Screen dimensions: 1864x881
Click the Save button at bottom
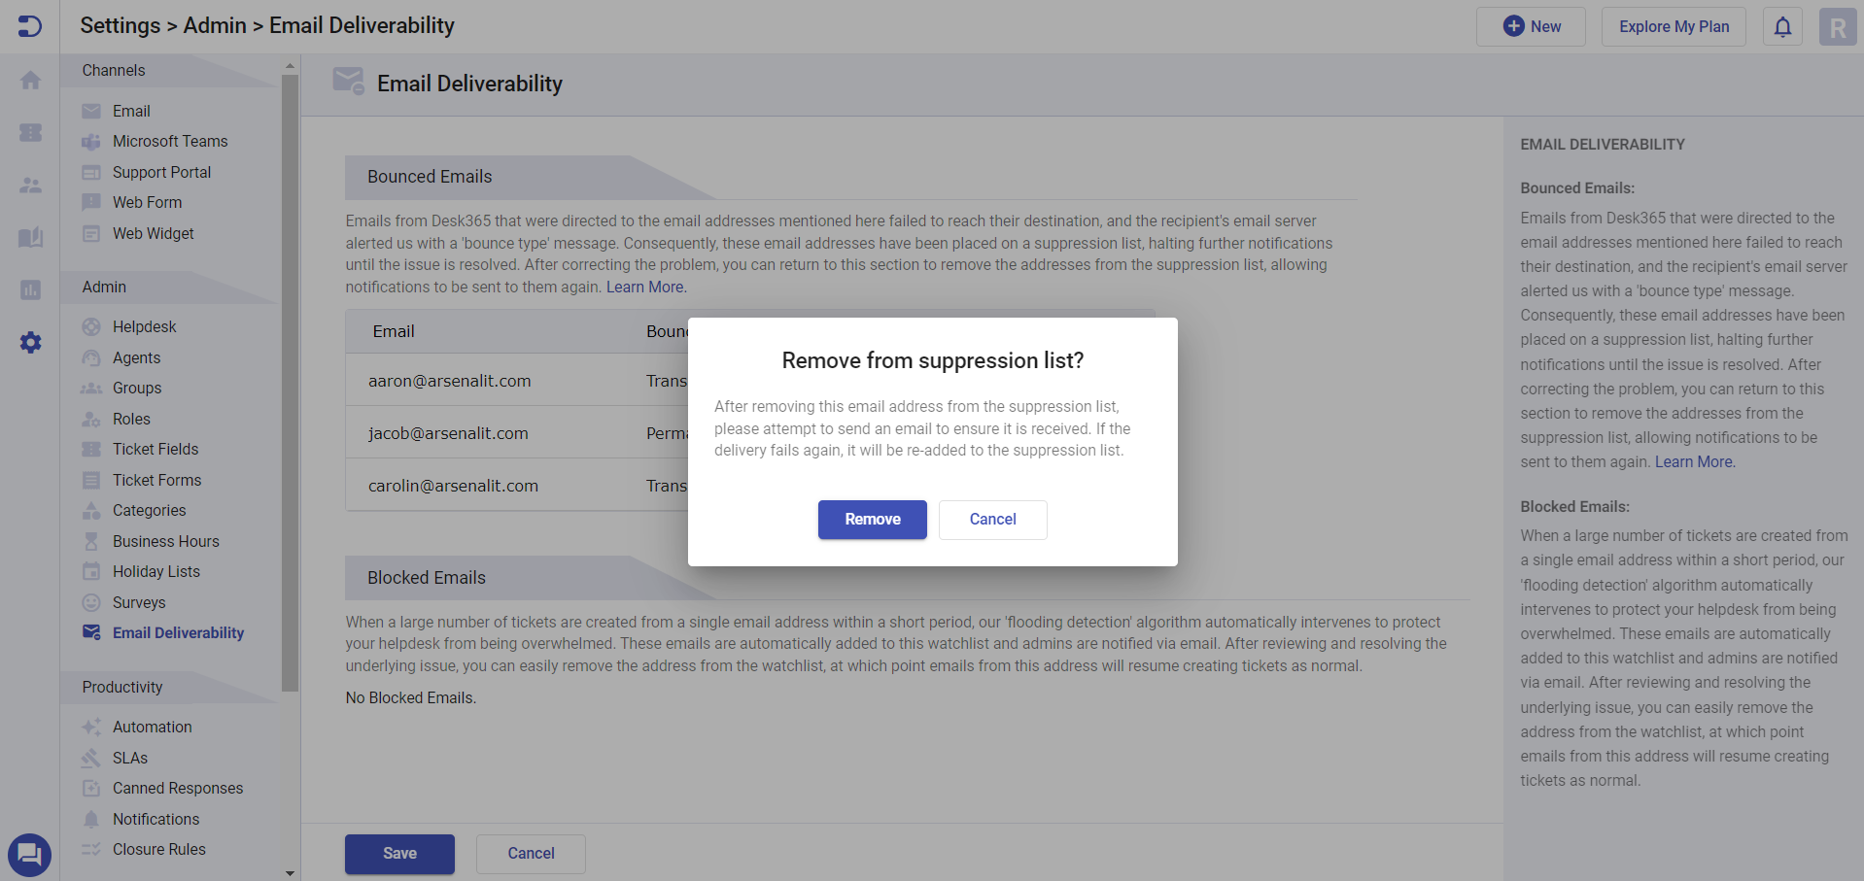coord(399,854)
